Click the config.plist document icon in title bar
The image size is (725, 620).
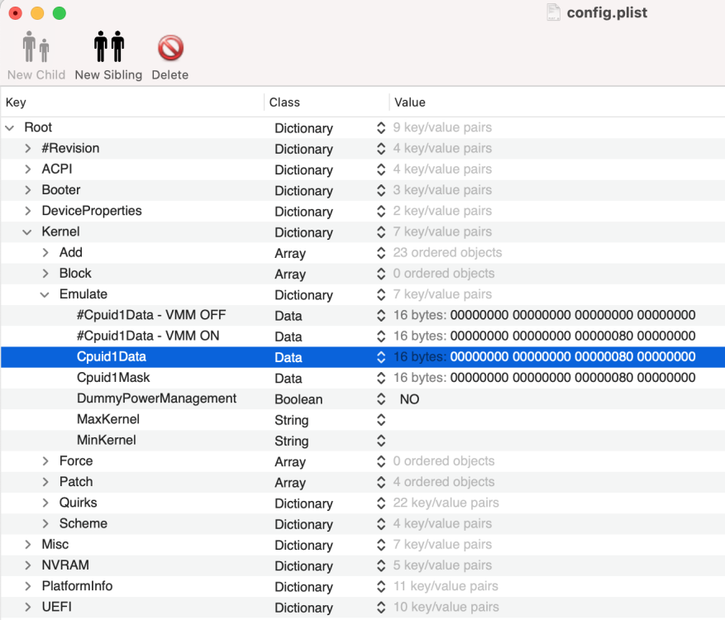pos(553,12)
